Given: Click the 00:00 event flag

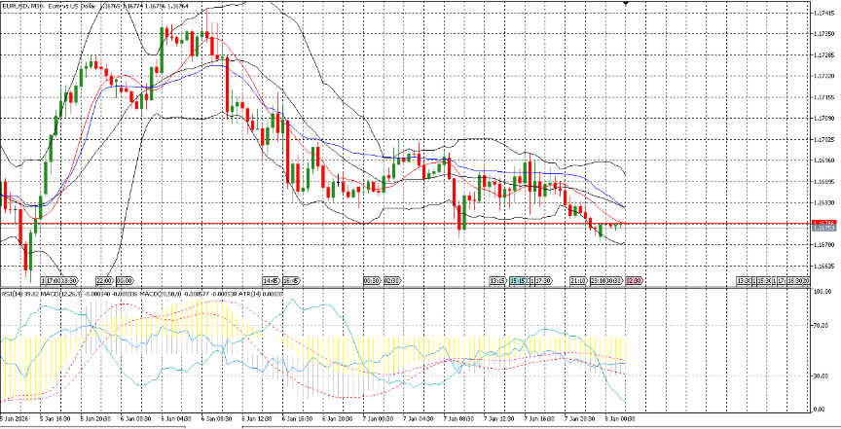Looking at the screenshot, I should click(x=125, y=280).
